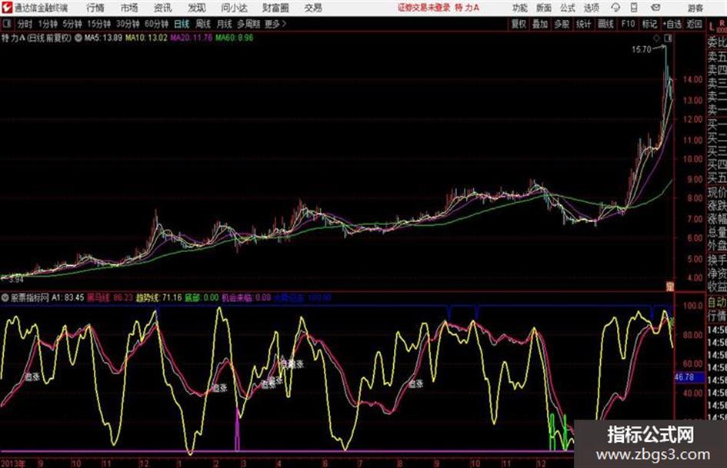Open the 发现 menu
This screenshot has height=468, width=727.
197,8
